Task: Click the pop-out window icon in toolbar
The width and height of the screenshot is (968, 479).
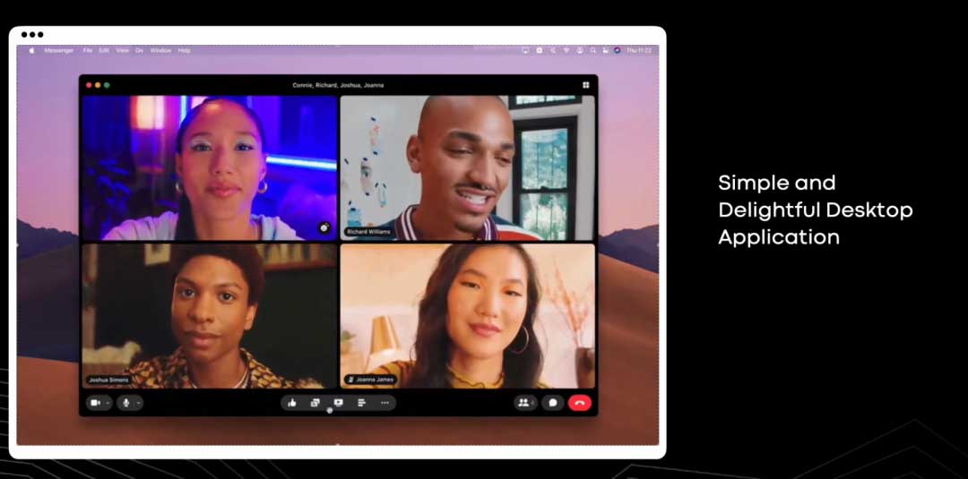Action: (x=315, y=403)
